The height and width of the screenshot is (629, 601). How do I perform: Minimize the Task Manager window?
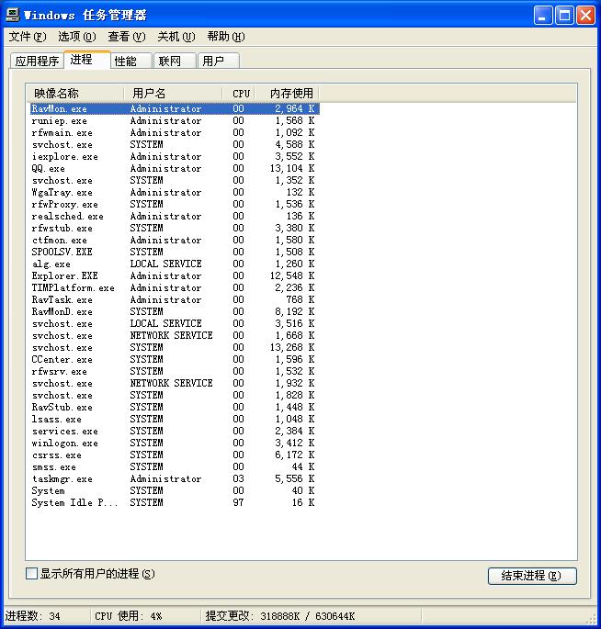543,16
